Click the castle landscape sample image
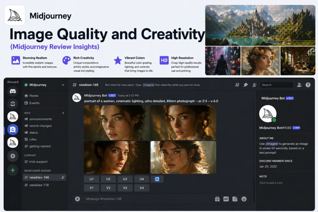Viewport: 318px width, 212px height. pos(260,25)
